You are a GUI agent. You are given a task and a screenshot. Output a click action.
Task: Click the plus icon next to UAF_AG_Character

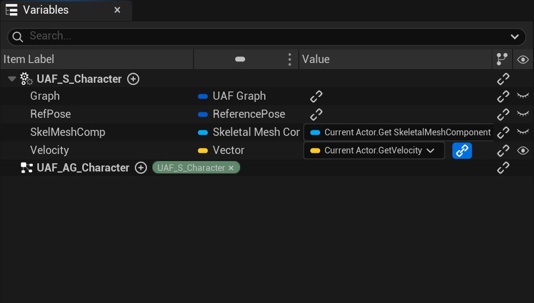(141, 168)
